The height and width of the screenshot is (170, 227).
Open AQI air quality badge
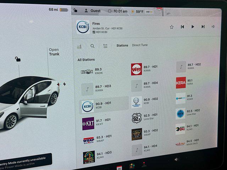pyautogui.click(x=149, y=12)
